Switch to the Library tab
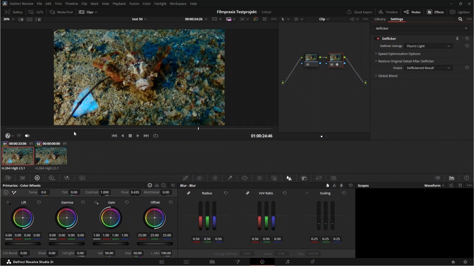This screenshot has width=474, height=266. [380, 19]
